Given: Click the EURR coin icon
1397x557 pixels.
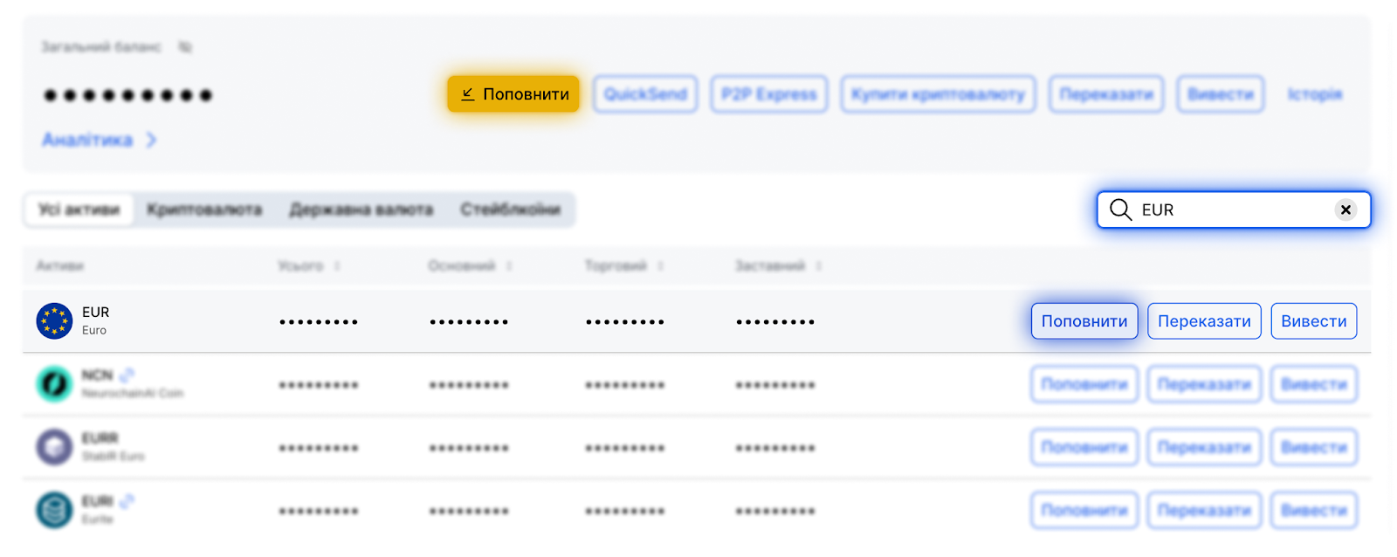Looking at the screenshot, I should (54, 447).
